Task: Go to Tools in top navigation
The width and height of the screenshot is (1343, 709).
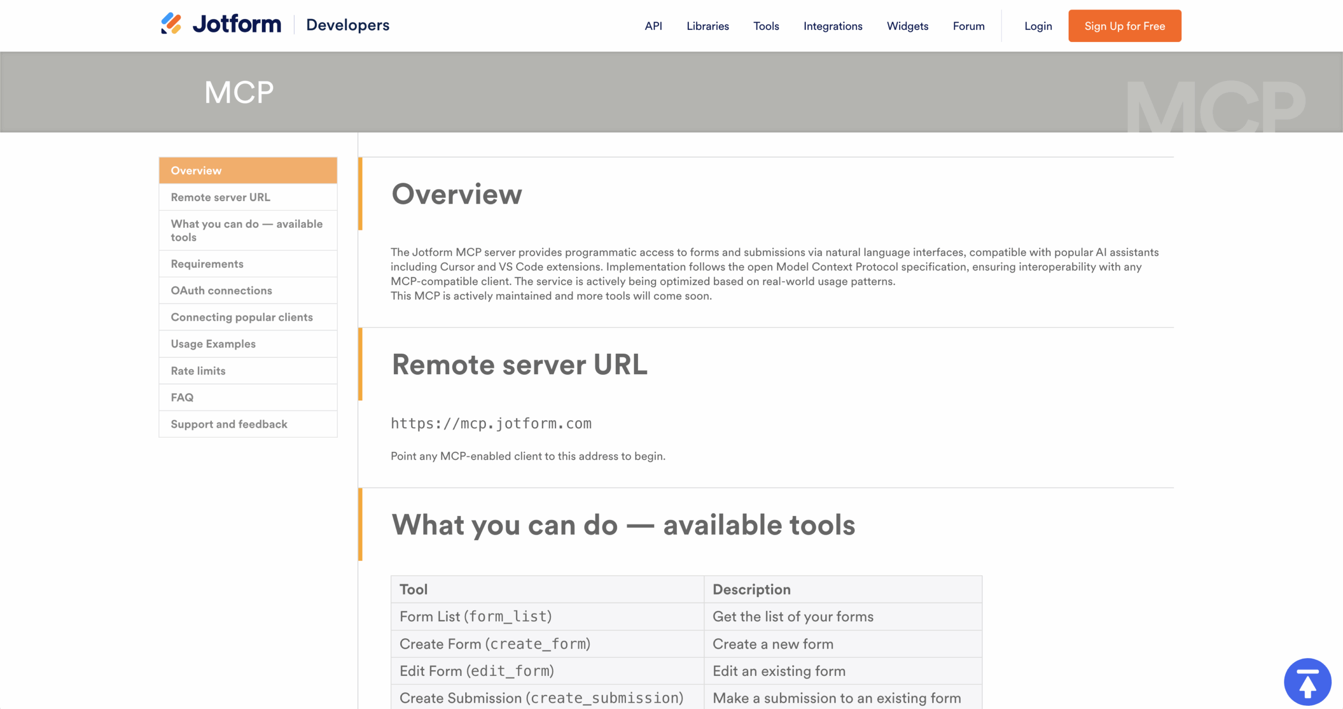Action: pyautogui.click(x=765, y=26)
